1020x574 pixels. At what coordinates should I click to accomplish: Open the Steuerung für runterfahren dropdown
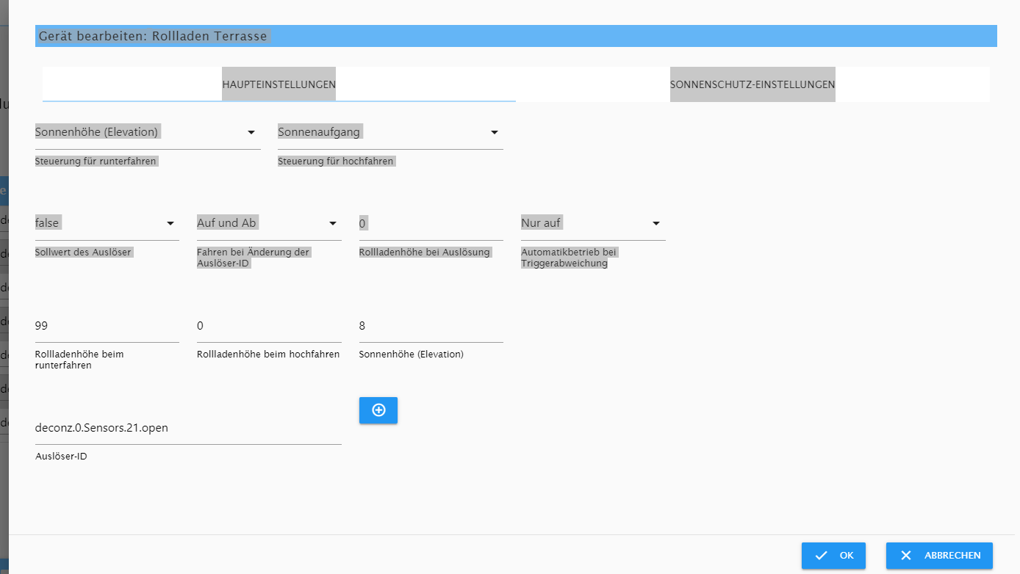[148, 133]
